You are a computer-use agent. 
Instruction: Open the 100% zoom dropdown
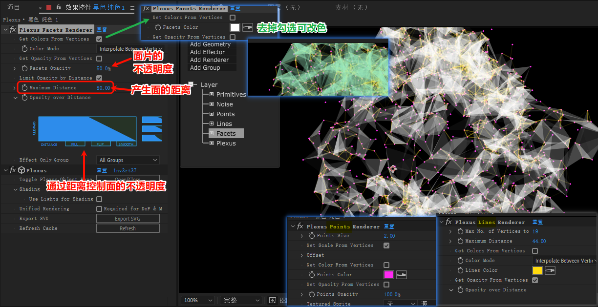click(198, 300)
